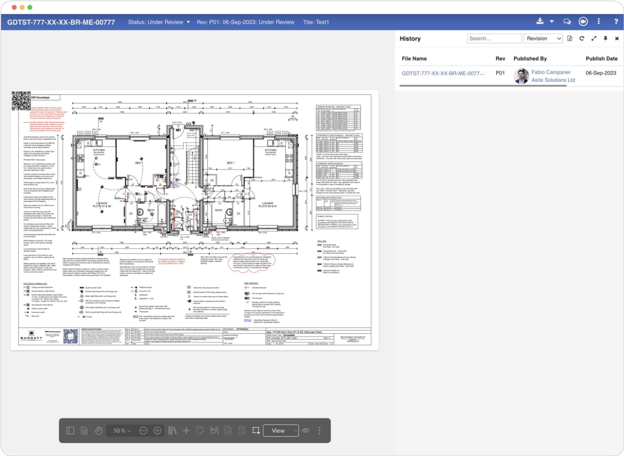The image size is (624, 456).
Task: Click the zoom in icon
Action: (158, 430)
